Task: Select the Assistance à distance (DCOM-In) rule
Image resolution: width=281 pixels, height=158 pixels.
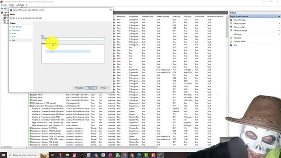Action: [x=45, y=128]
